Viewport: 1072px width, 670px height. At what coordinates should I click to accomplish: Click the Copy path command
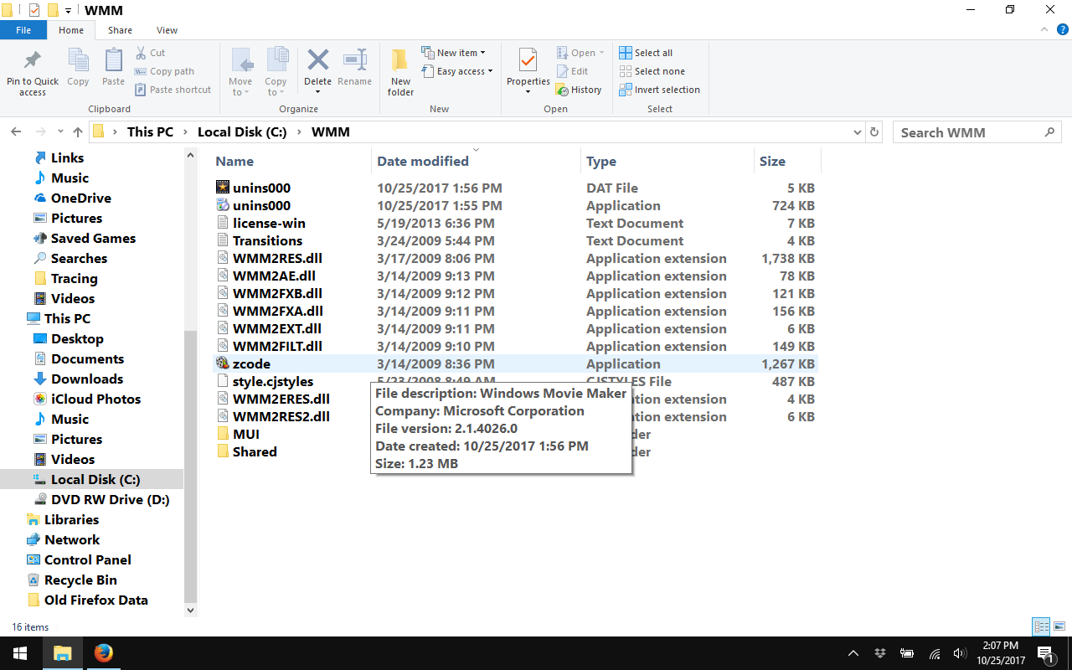point(164,71)
